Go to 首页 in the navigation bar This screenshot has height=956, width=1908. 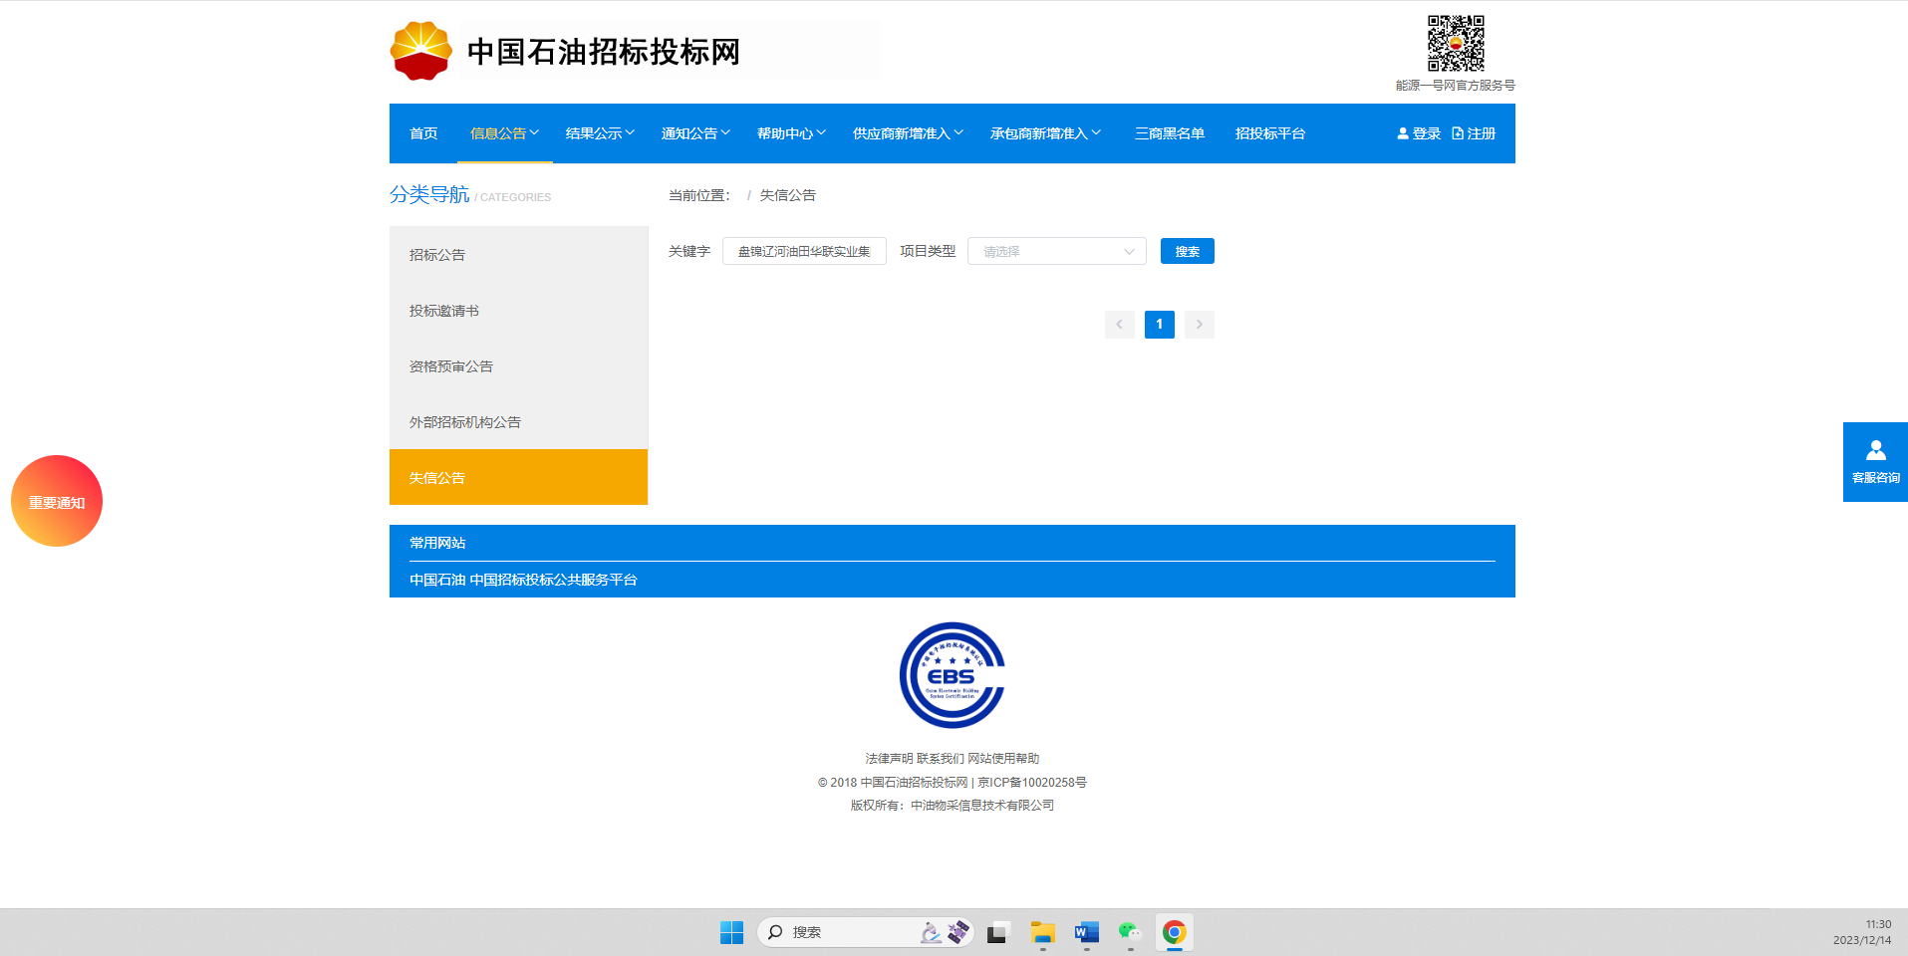click(x=423, y=133)
